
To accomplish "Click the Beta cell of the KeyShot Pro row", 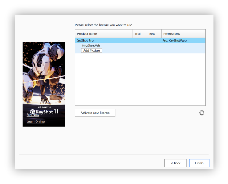I will click(154, 40).
